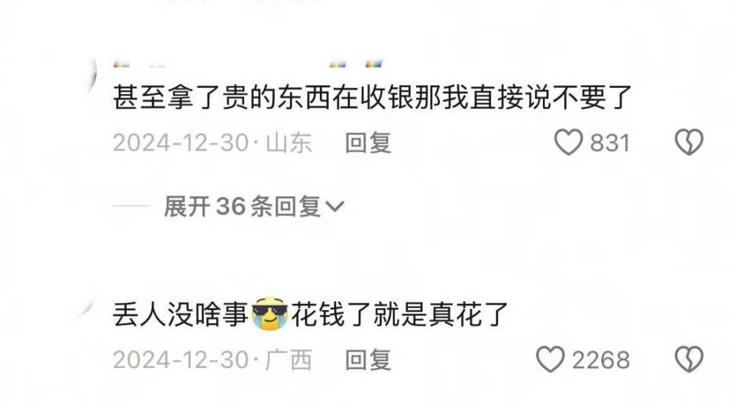The width and height of the screenshot is (736, 402).
Task: Open first commenter's avatar above 甚至 comment
Action: 89,75
